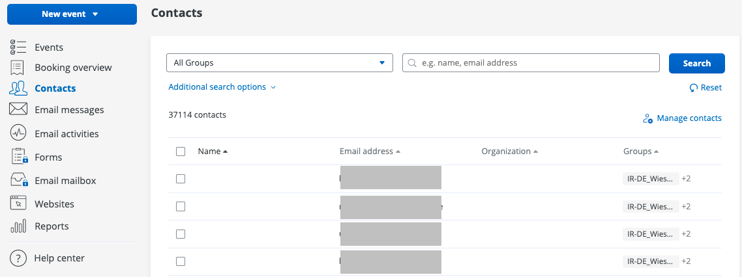Click the Forms clipboard icon
The height and width of the screenshot is (277, 742).
[x=18, y=157]
